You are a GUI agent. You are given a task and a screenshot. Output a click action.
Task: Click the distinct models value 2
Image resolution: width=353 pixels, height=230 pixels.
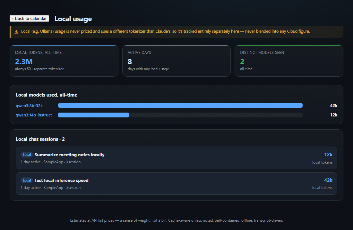point(242,62)
